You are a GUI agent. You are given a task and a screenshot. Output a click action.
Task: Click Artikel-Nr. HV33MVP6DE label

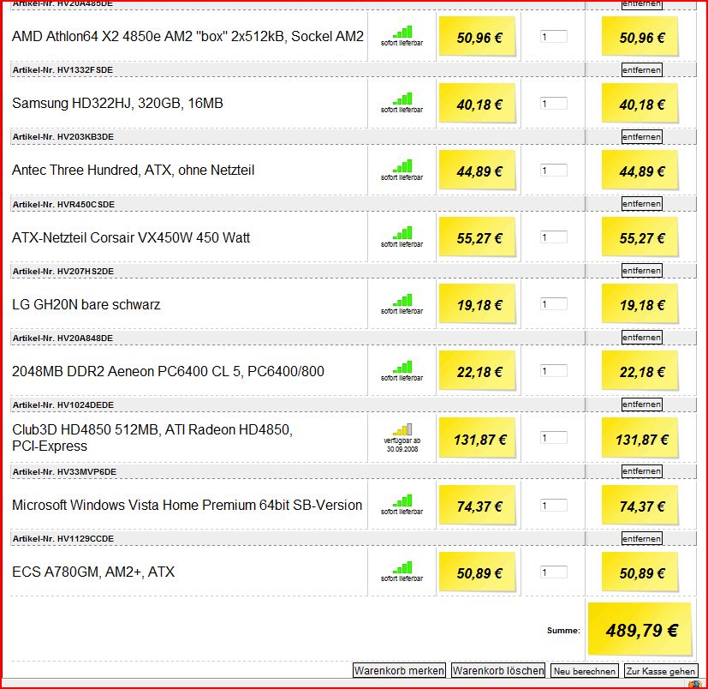(x=64, y=472)
